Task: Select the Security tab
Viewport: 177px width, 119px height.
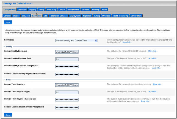Action: click(x=95, y=10)
